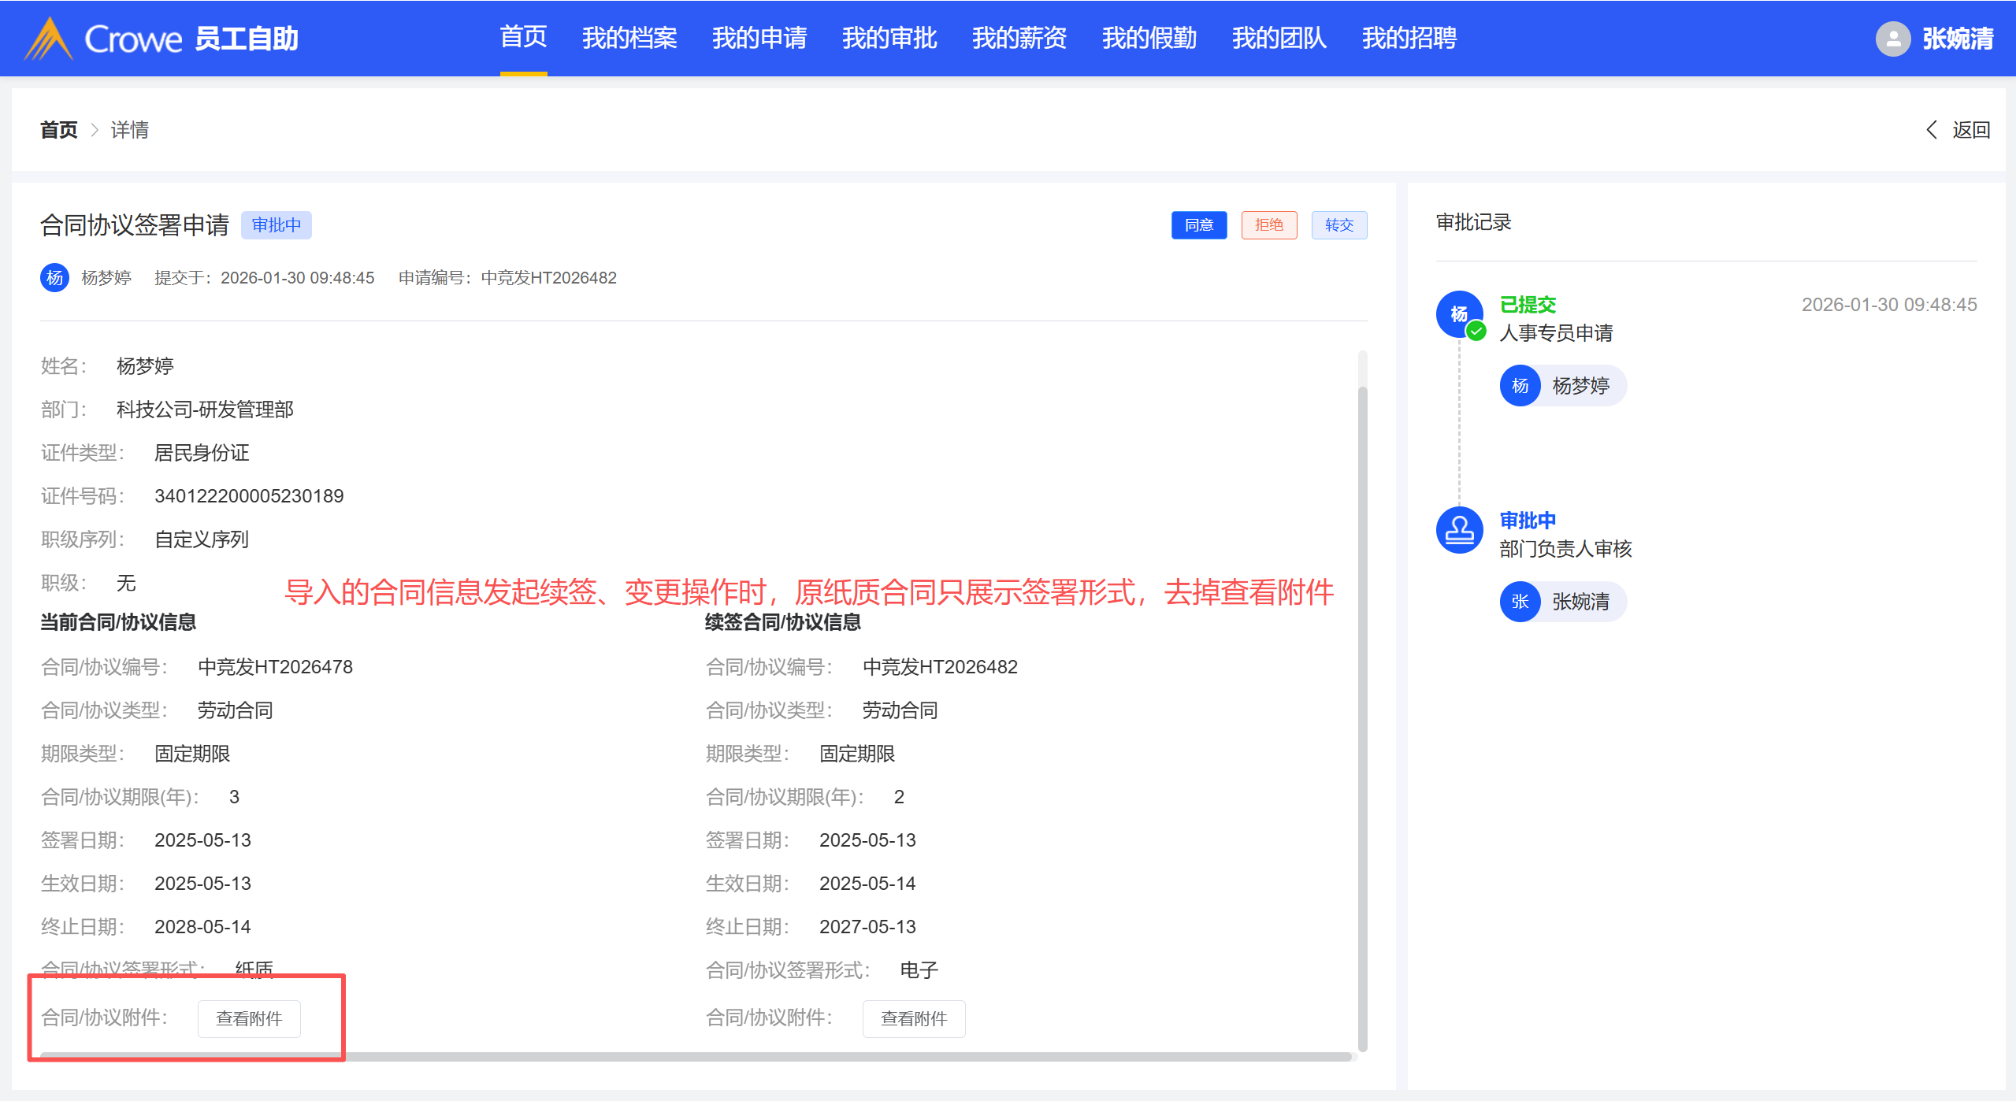View attachment of renewal contract

pos(913,1018)
